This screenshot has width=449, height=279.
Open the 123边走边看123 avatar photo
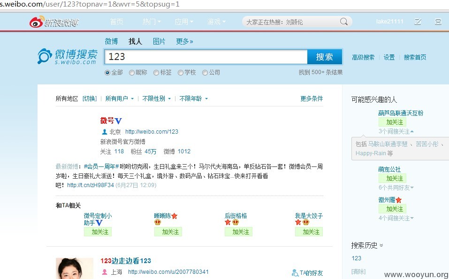pos(75,268)
